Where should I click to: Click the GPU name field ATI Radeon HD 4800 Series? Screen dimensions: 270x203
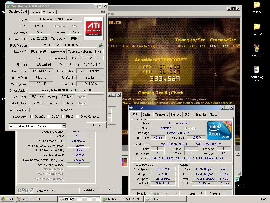(55, 19)
